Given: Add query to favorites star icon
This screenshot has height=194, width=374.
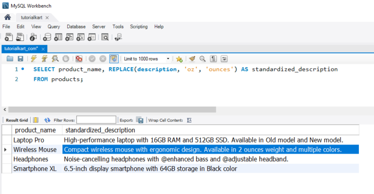Looking at the screenshot, I should click(179, 59).
